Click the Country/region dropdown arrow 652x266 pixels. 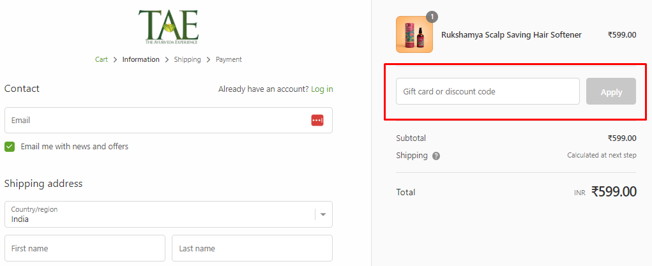coord(323,214)
